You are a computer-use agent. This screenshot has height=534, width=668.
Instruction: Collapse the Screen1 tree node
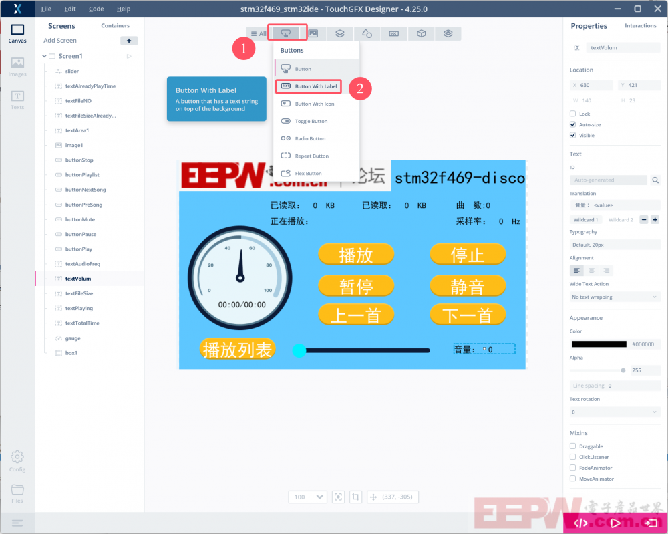(44, 56)
